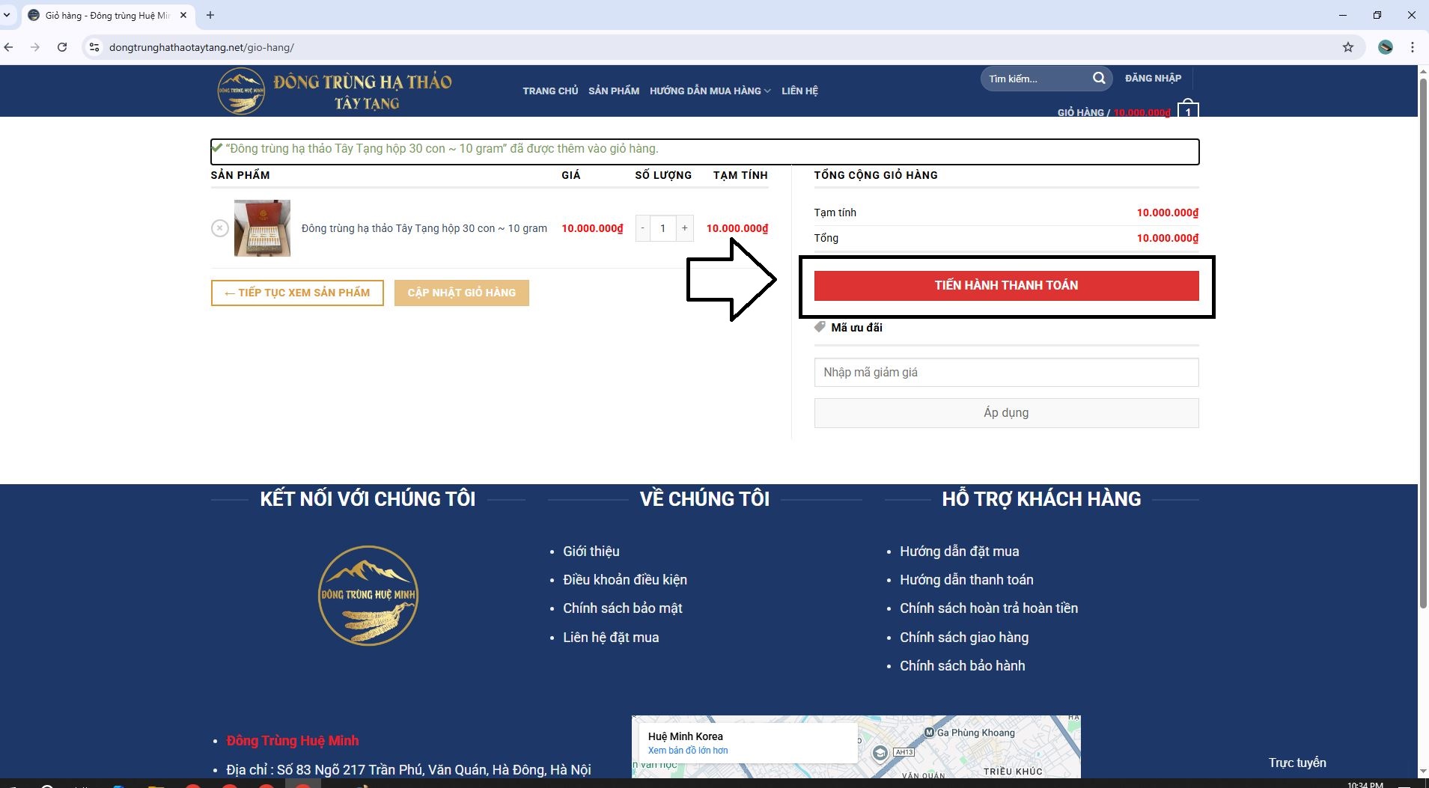Open a new browser tab
Viewport: 1429px width, 788px height.
[x=210, y=15]
